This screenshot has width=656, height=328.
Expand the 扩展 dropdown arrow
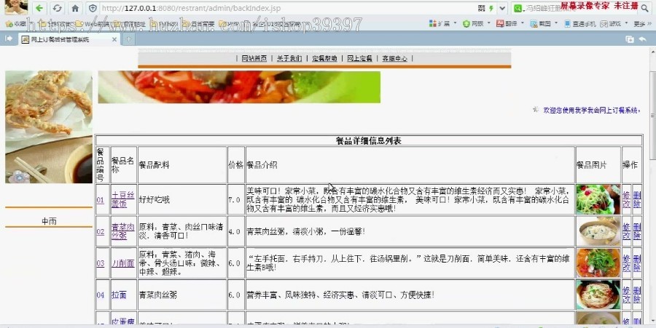pos(455,23)
